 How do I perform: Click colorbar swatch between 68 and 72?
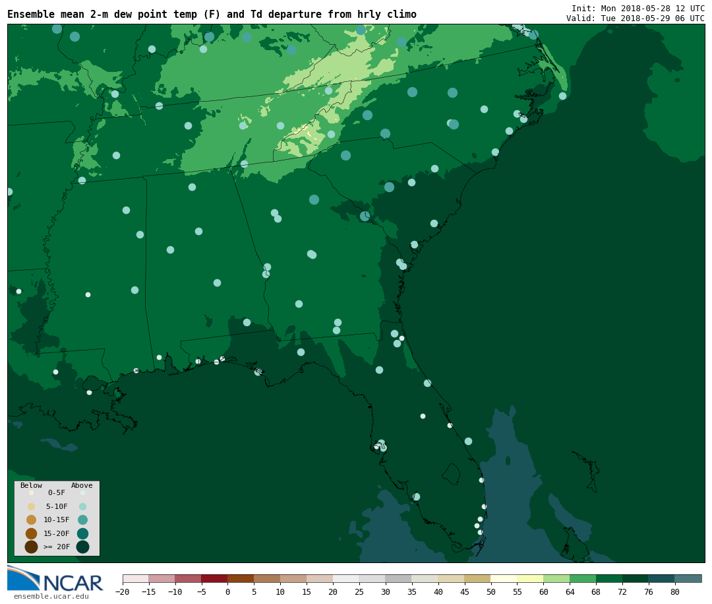(x=610, y=578)
